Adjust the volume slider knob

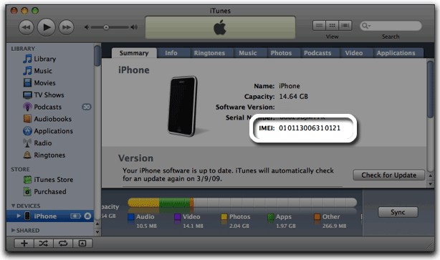[x=106, y=27]
